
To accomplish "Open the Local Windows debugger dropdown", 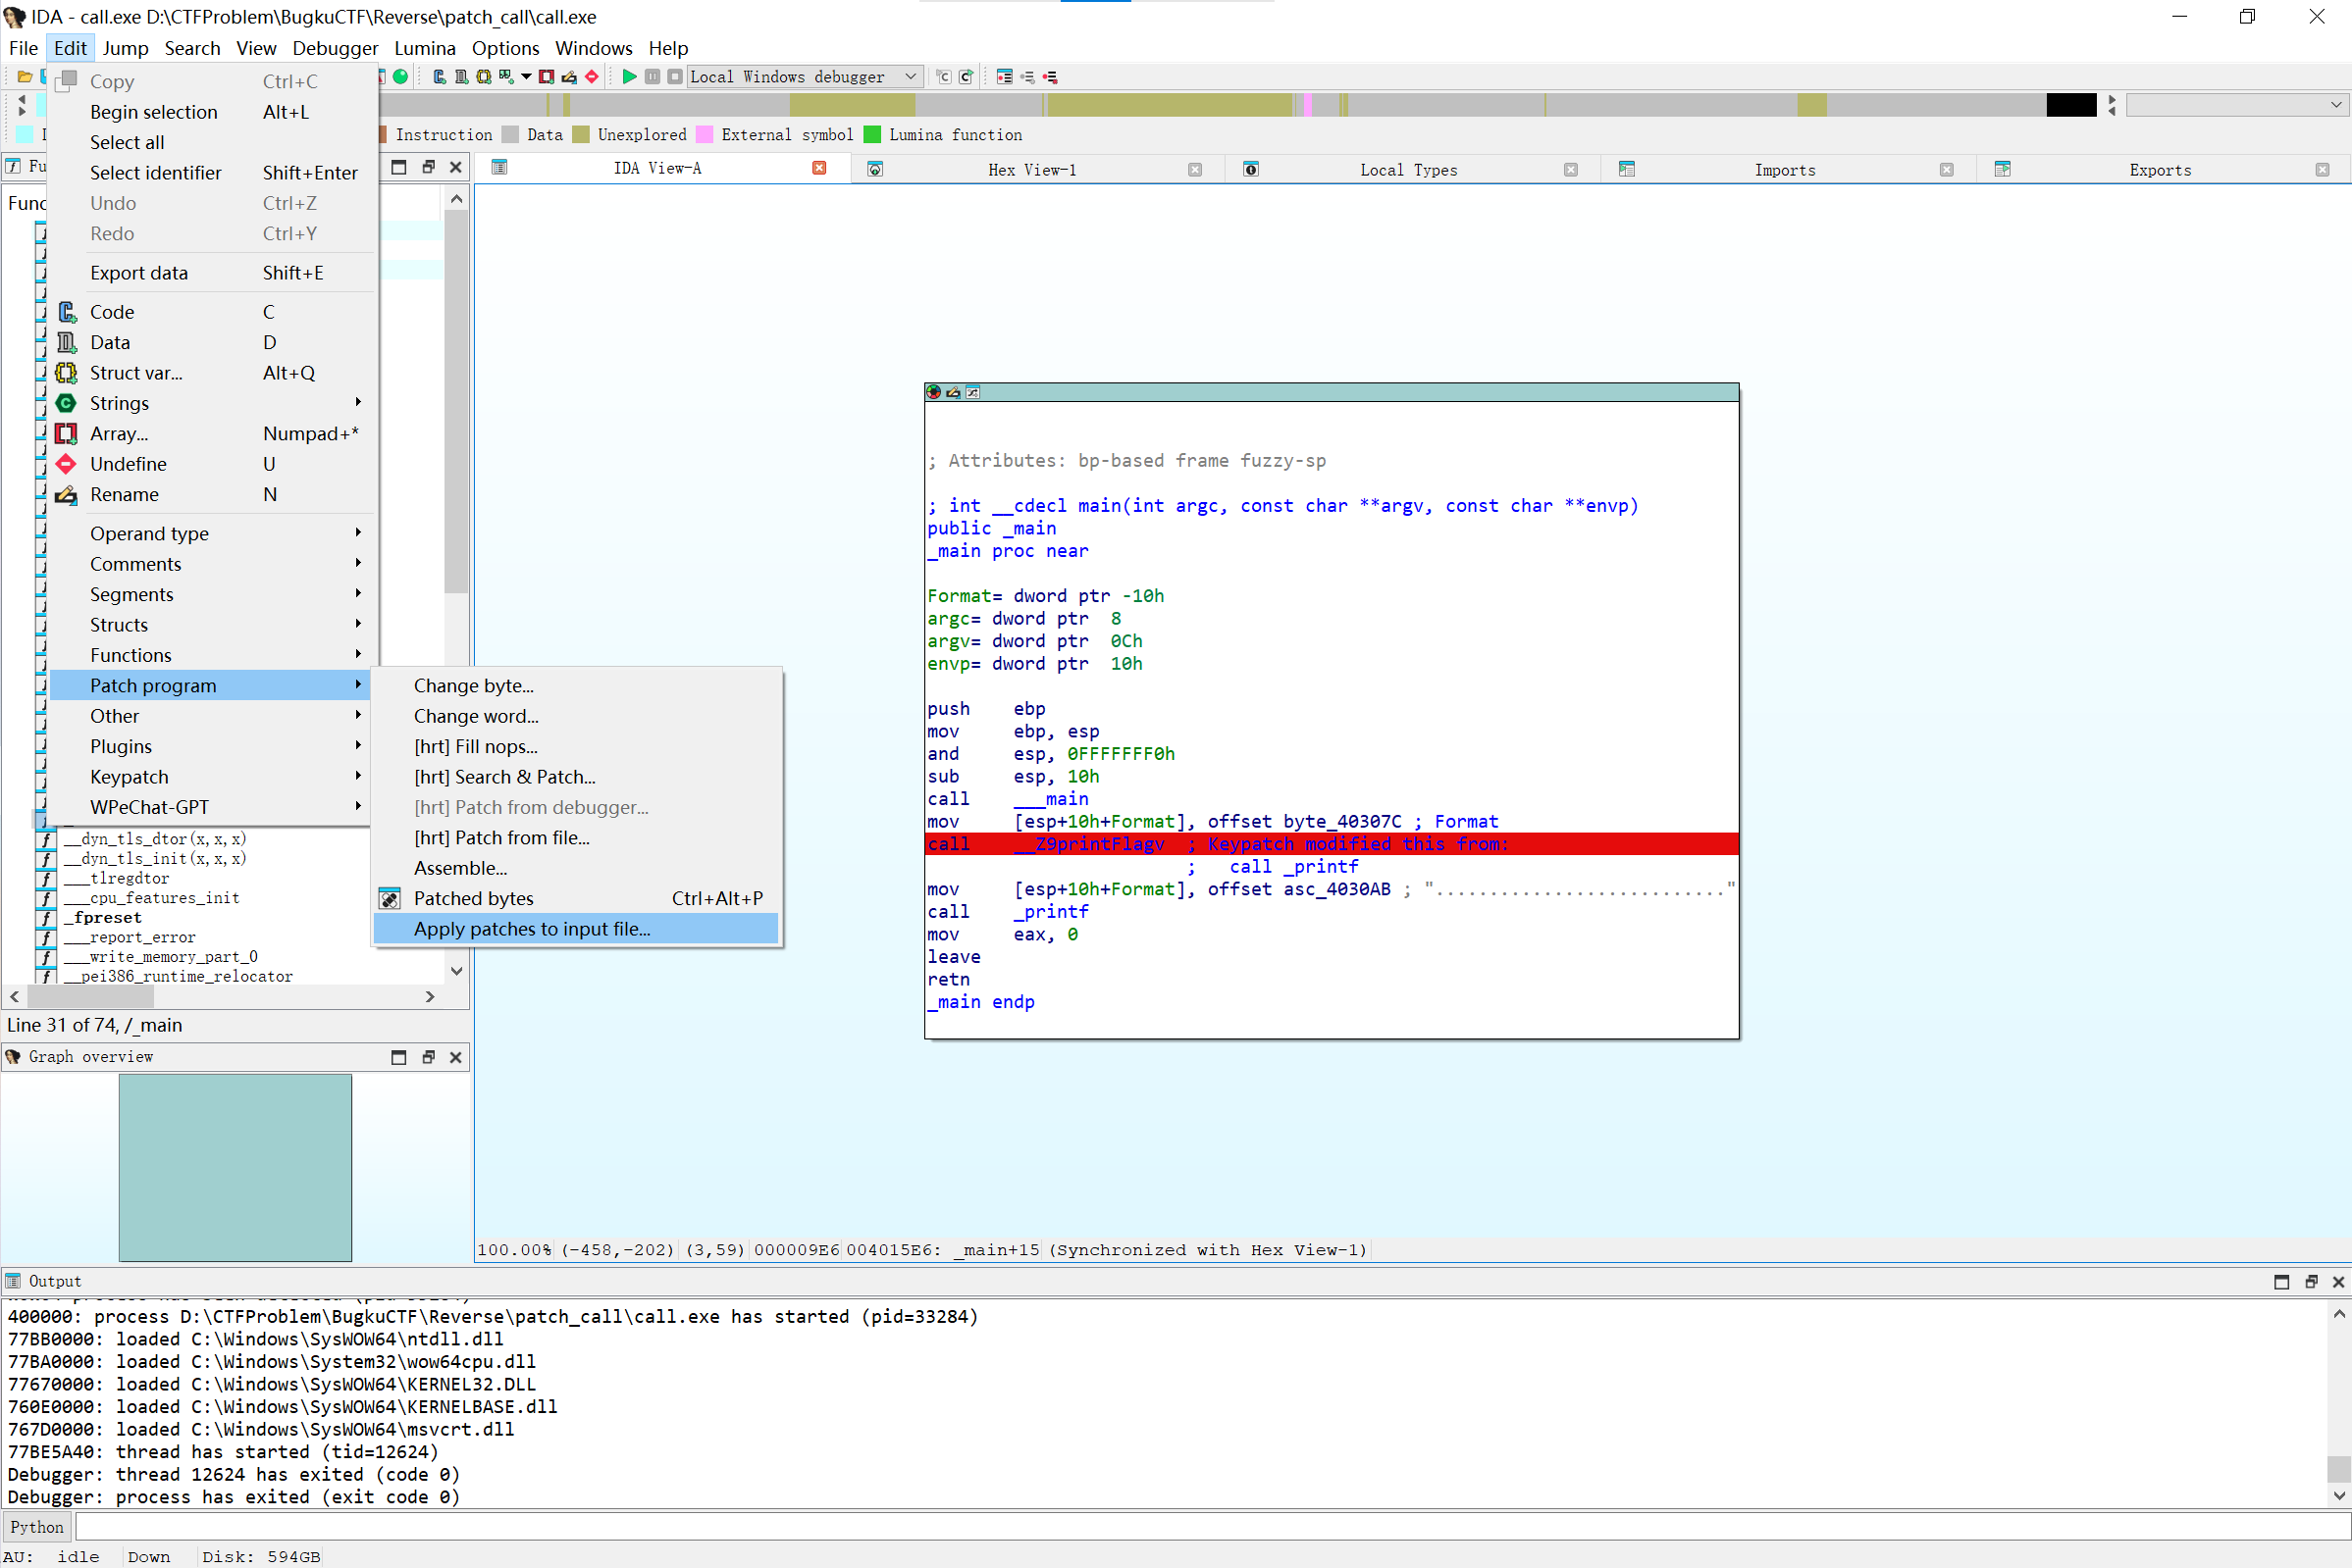I will click(909, 76).
